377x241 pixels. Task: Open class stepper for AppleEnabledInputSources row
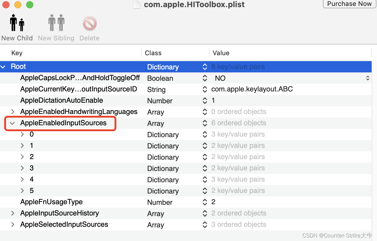pos(205,123)
